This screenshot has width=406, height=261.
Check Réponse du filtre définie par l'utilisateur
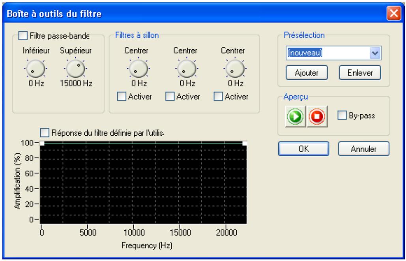tap(45, 133)
